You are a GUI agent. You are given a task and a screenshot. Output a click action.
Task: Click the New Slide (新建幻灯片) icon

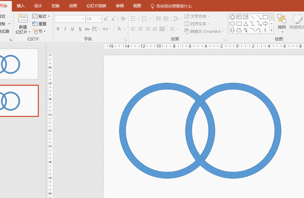(23, 18)
